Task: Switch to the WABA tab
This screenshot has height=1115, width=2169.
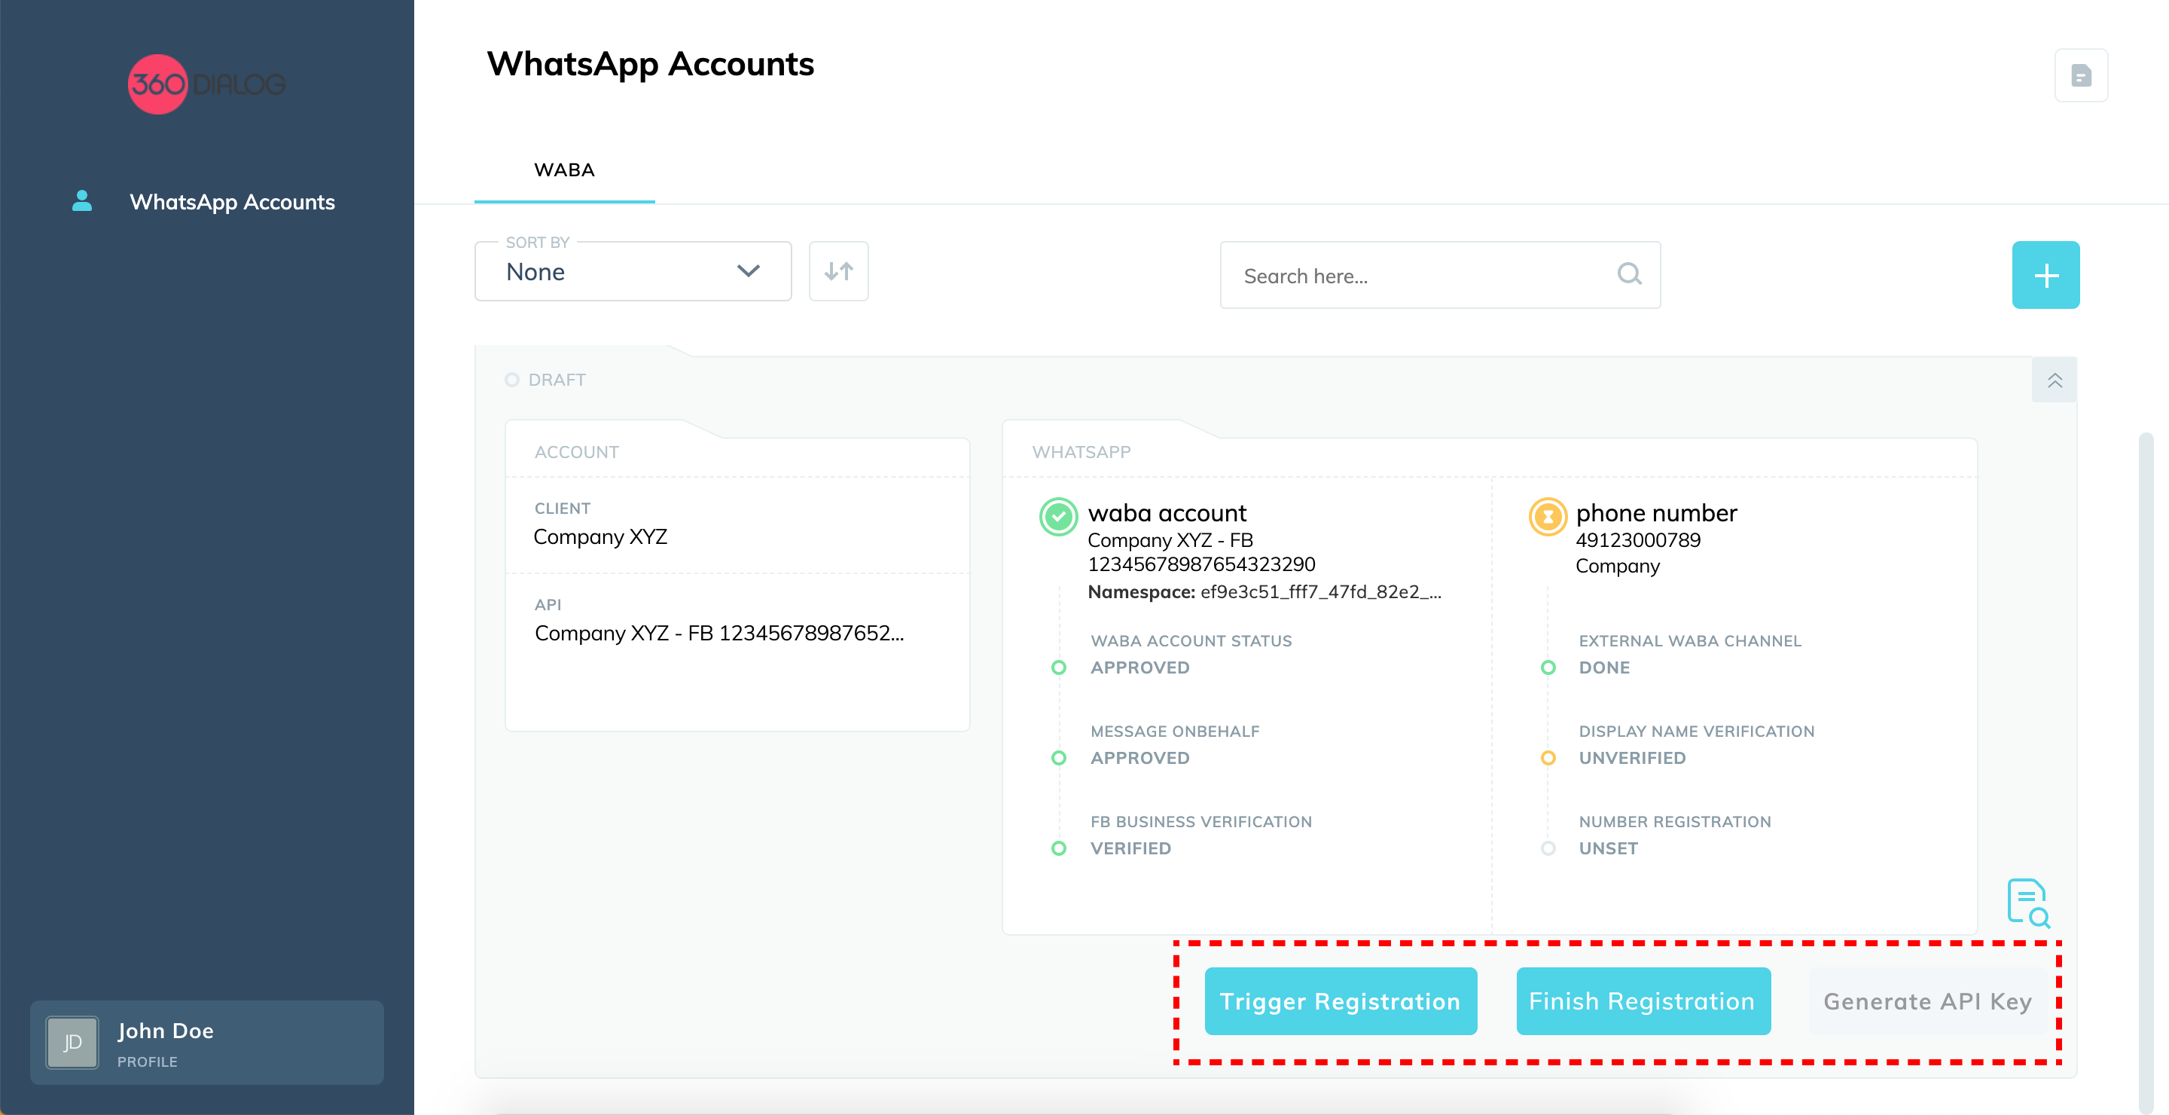Action: click(x=564, y=170)
